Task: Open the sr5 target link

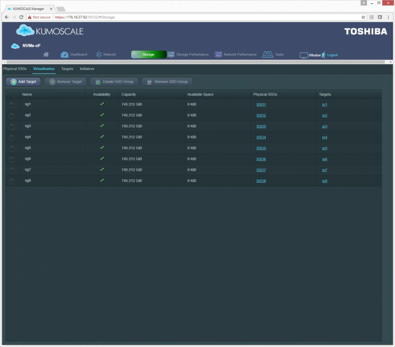Action: click(x=324, y=148)
